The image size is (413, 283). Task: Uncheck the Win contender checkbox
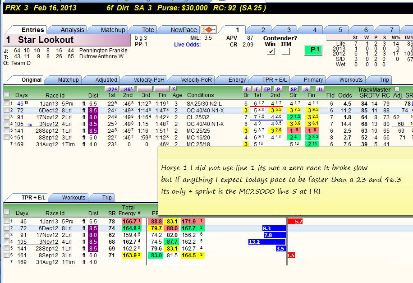271,51
